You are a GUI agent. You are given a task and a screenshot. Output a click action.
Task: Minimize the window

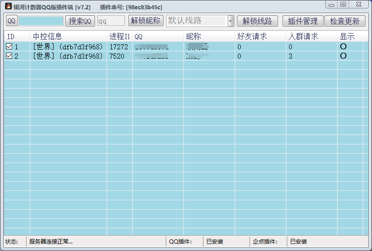(331, 5)
